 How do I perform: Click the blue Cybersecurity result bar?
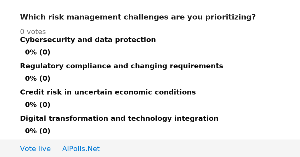pyautogui.click(x=20, y=52)
